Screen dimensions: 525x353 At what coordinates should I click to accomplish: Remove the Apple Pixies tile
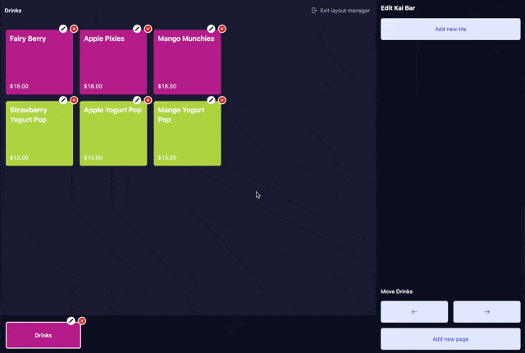coord(148,29)
